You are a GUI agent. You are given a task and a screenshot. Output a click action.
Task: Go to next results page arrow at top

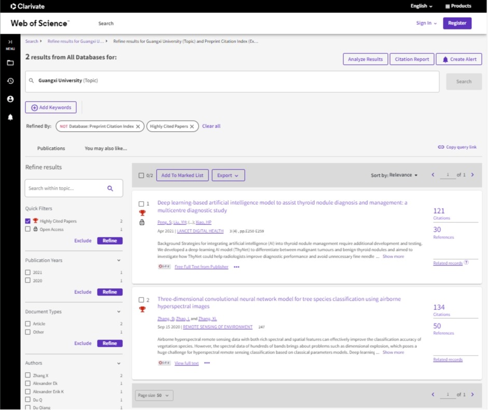point(472,175)
